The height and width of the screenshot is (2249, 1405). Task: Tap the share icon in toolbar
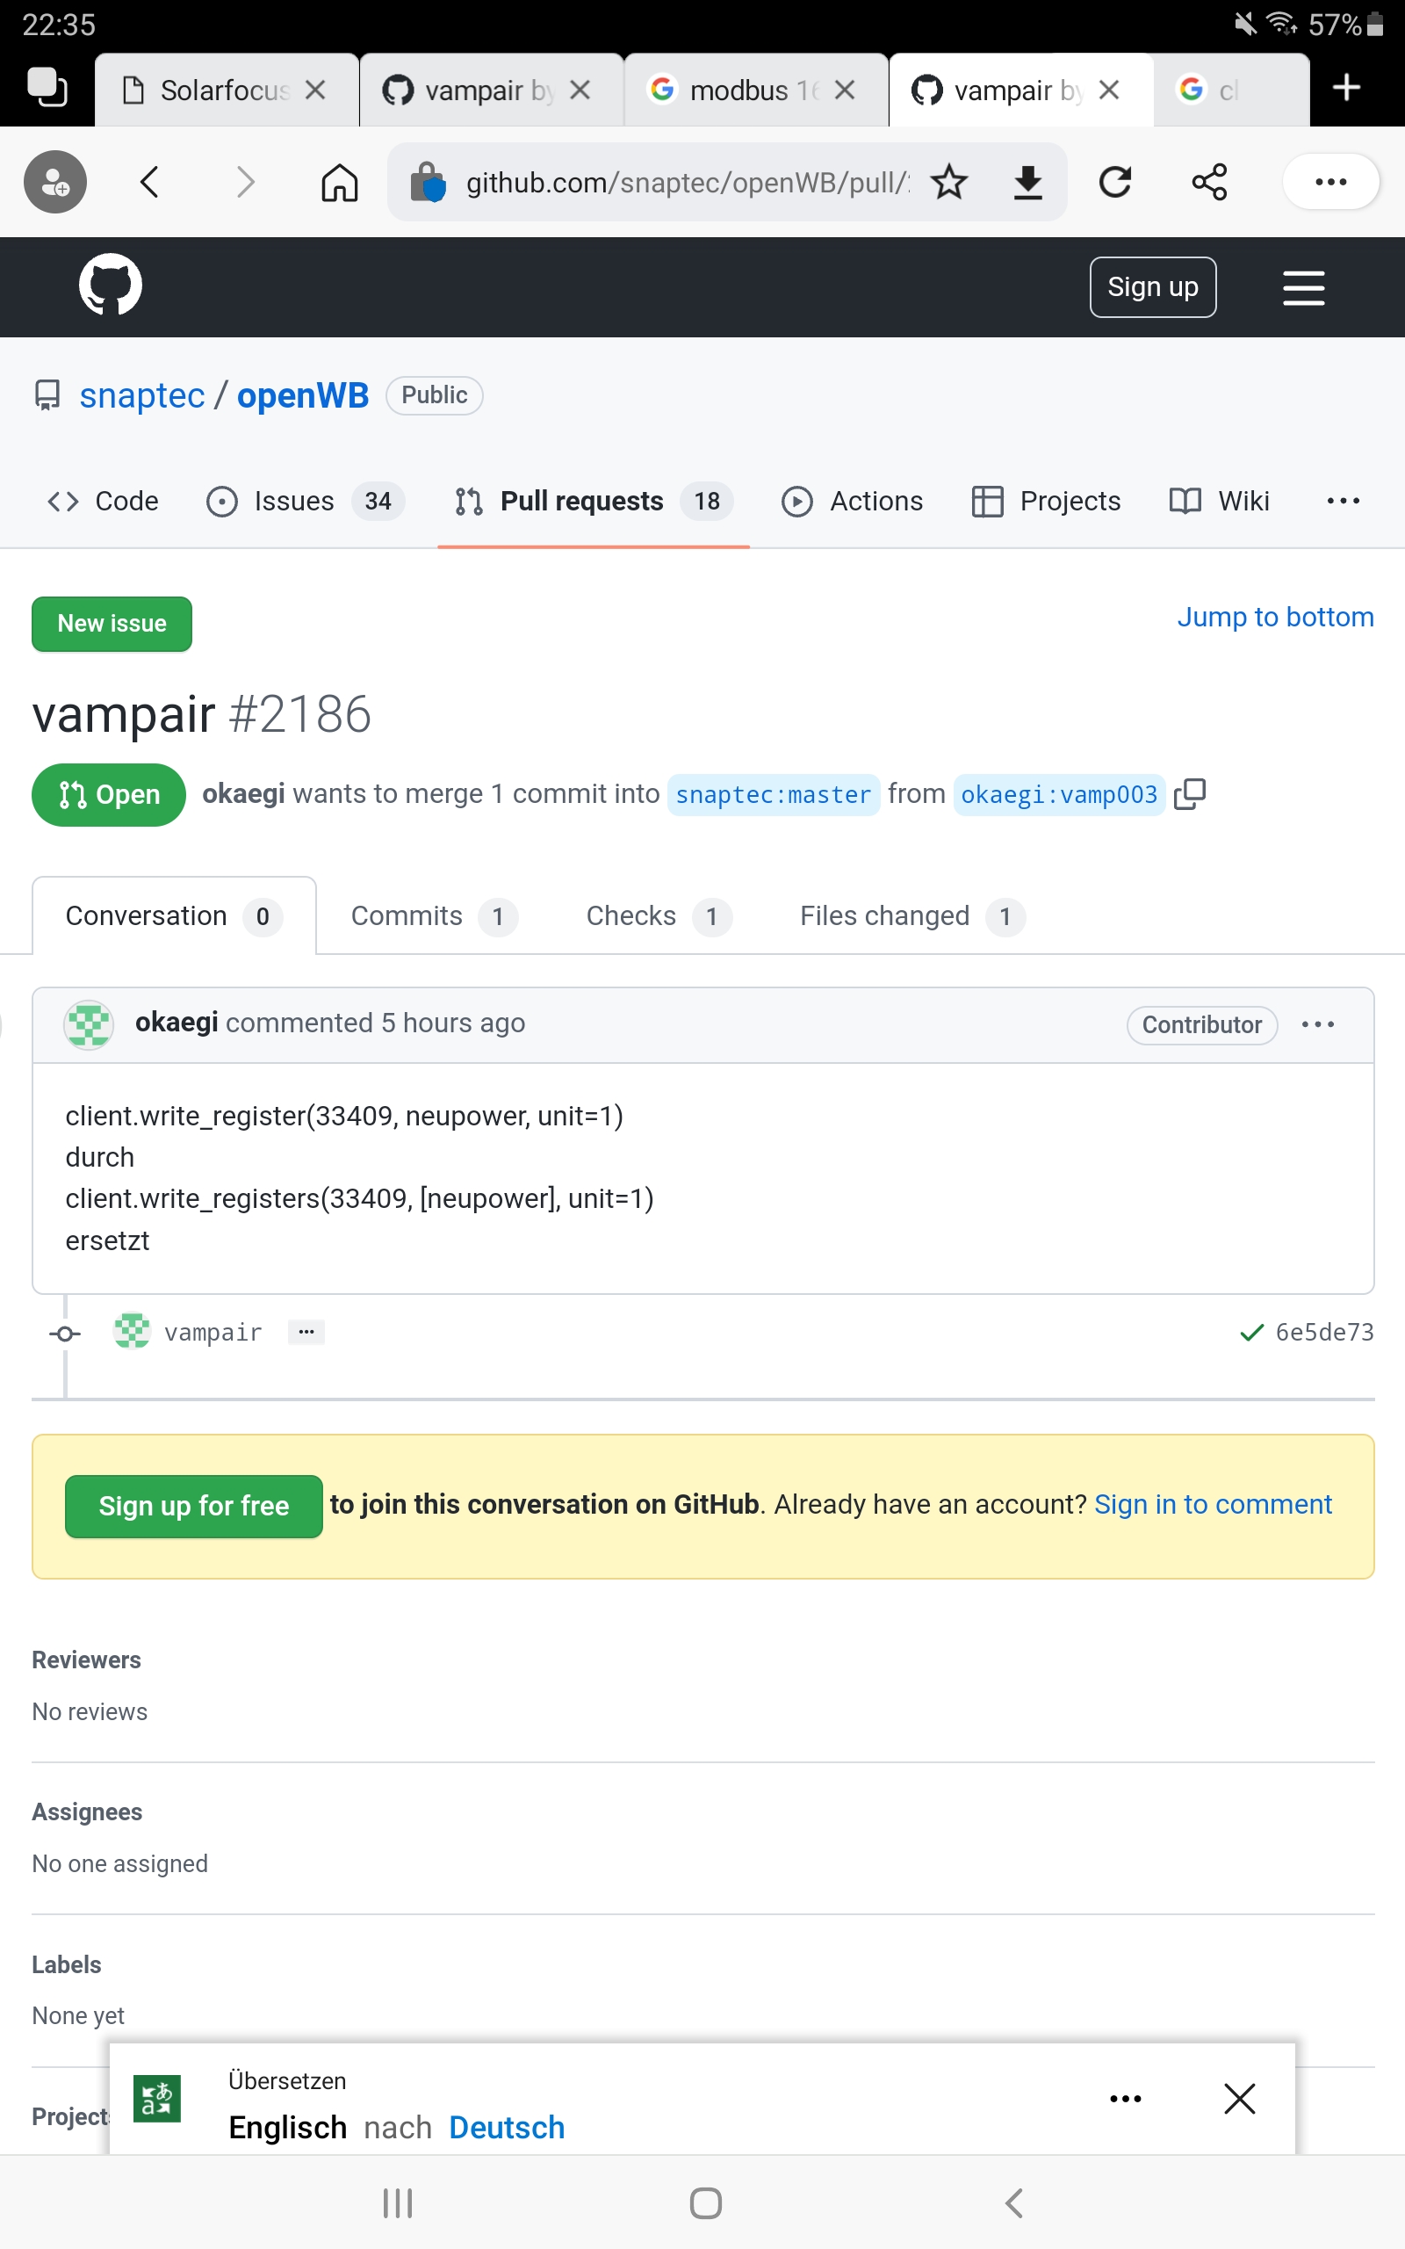click(1209, 182)
